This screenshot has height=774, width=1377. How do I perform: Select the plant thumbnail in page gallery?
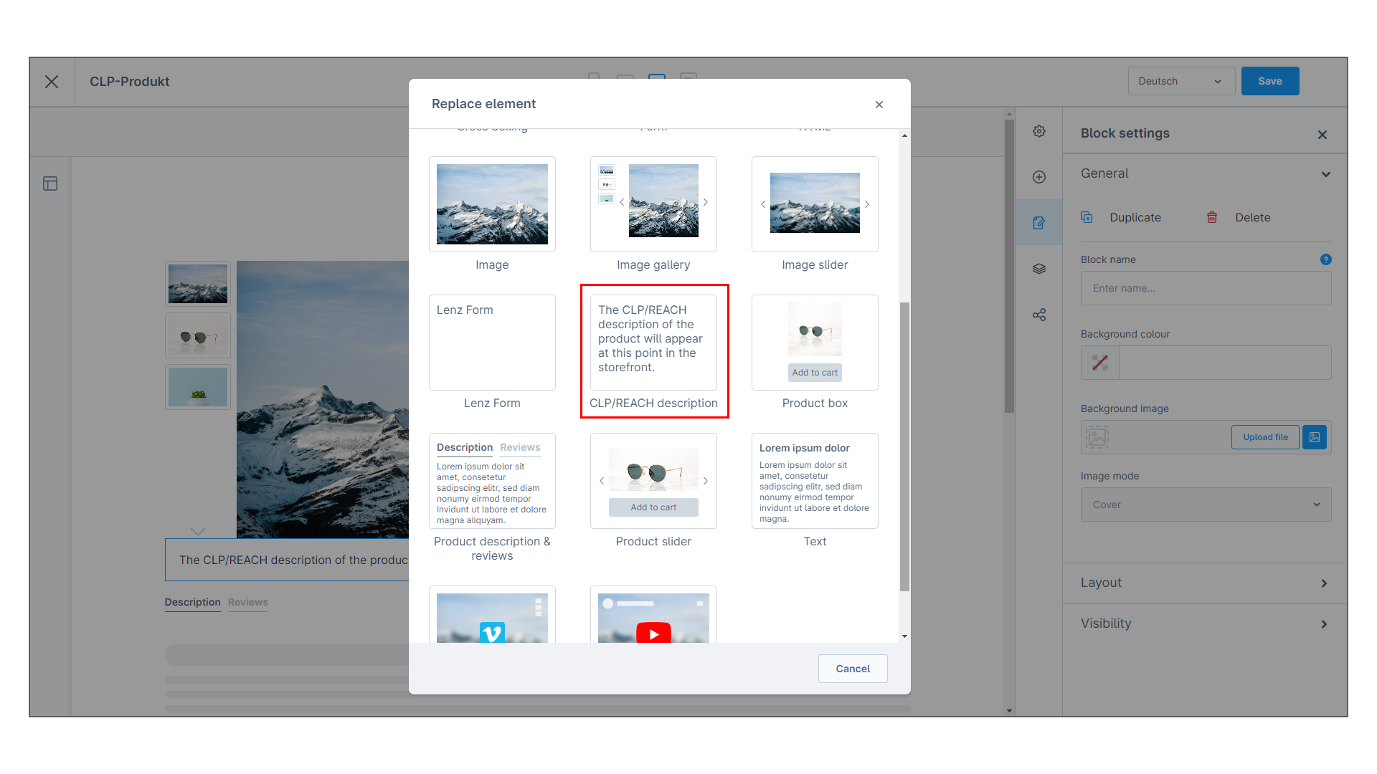coord(198,387)
